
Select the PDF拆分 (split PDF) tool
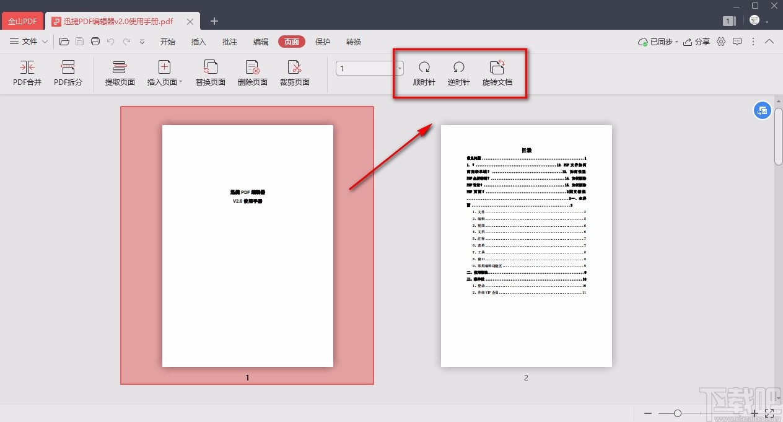point(67,73)
